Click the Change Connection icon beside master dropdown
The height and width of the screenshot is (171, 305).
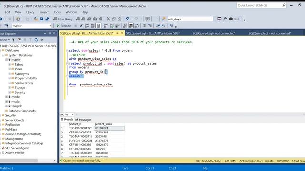coord(6,26)
